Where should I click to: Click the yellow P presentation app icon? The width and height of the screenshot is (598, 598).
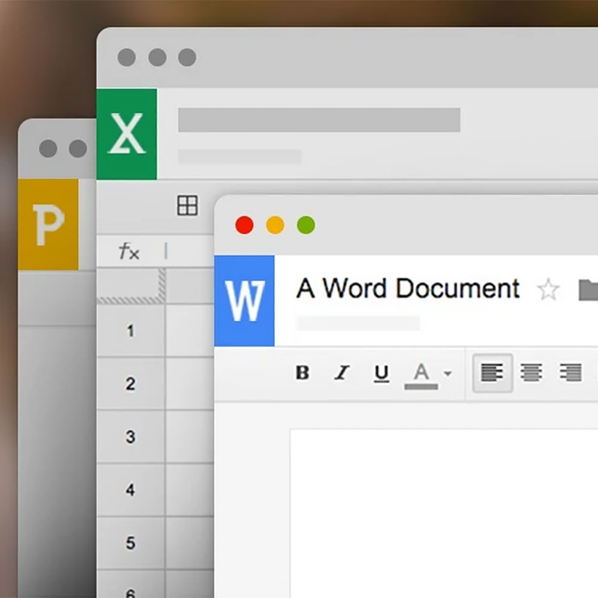coord(48,225)
